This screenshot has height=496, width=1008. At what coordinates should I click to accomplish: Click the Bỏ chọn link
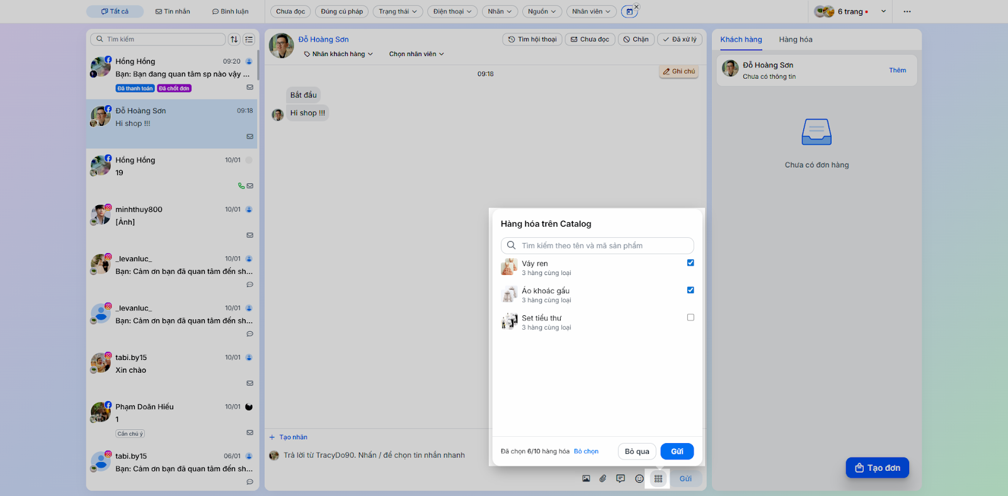586,451
